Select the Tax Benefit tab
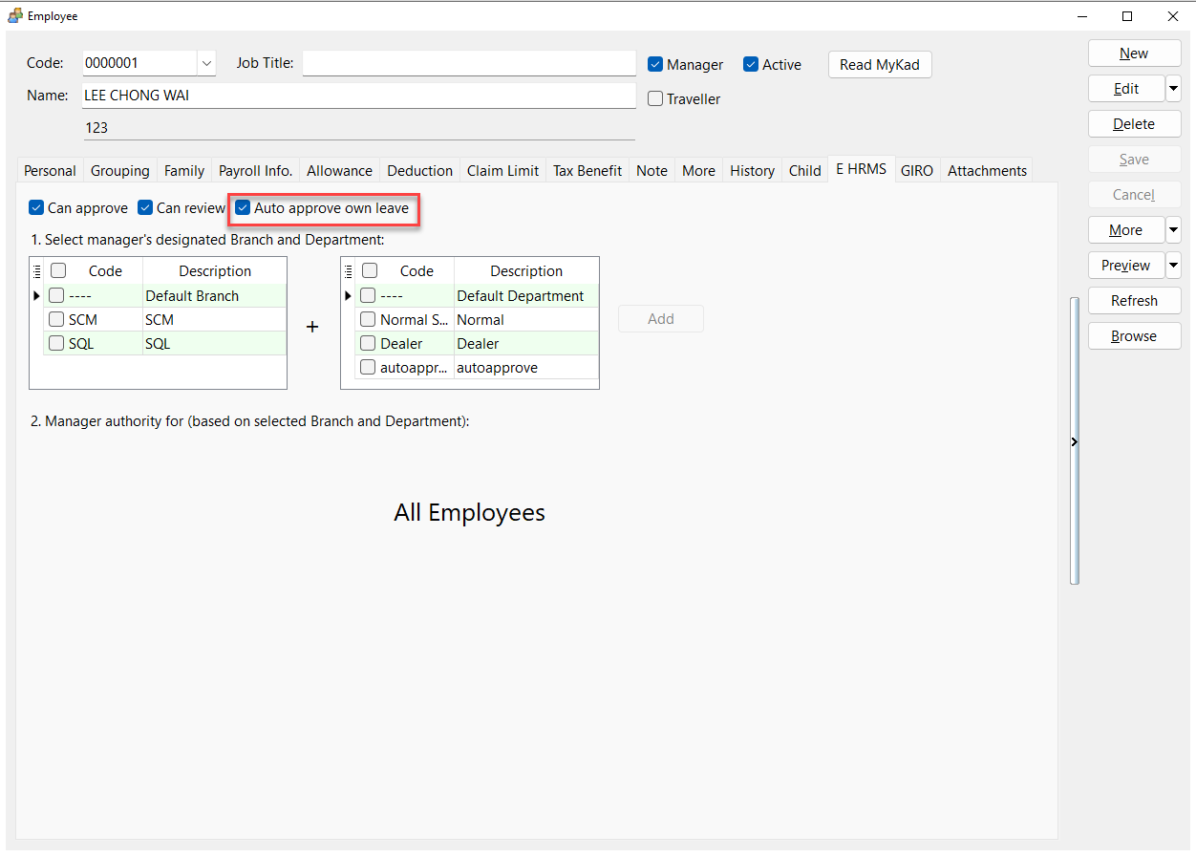Screen dimensions: 1196x857 click(x=587, y=170)
